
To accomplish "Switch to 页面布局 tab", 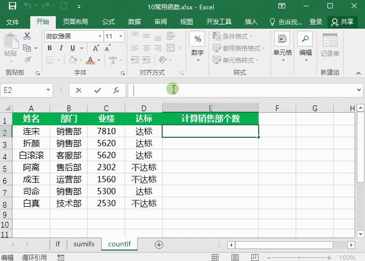I will 76,22.
